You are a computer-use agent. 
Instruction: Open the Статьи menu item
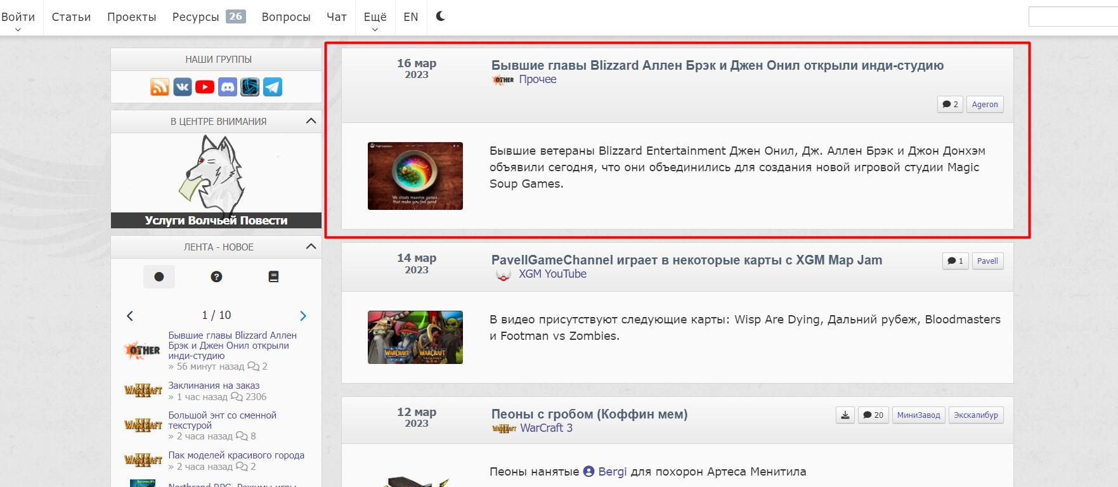pos(71,17)
